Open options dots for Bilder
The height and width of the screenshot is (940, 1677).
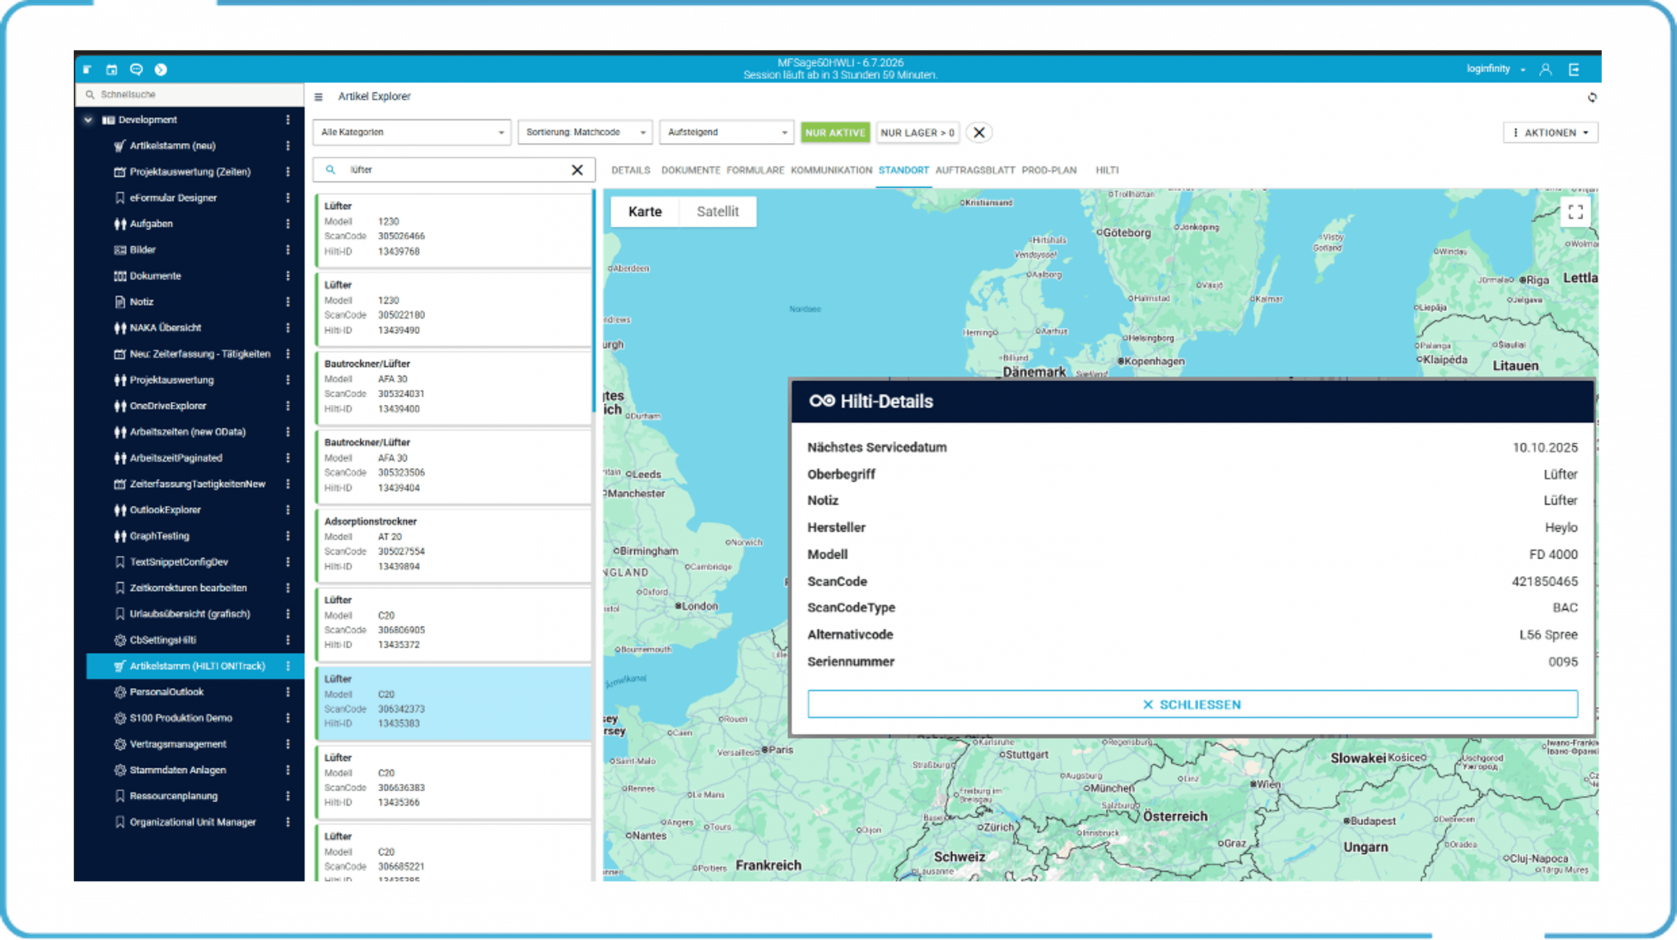[288, 250]
